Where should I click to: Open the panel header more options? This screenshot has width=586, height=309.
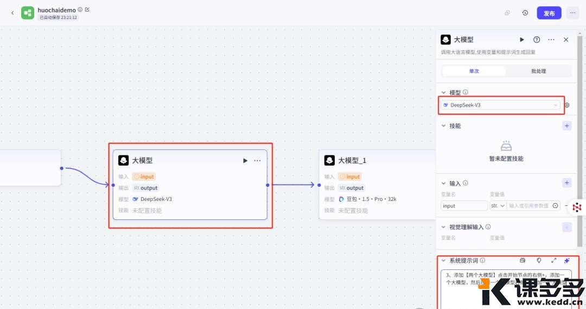[x=551, y=40]
